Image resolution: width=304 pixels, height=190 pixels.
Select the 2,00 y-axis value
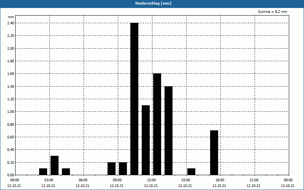click(11, 49)
